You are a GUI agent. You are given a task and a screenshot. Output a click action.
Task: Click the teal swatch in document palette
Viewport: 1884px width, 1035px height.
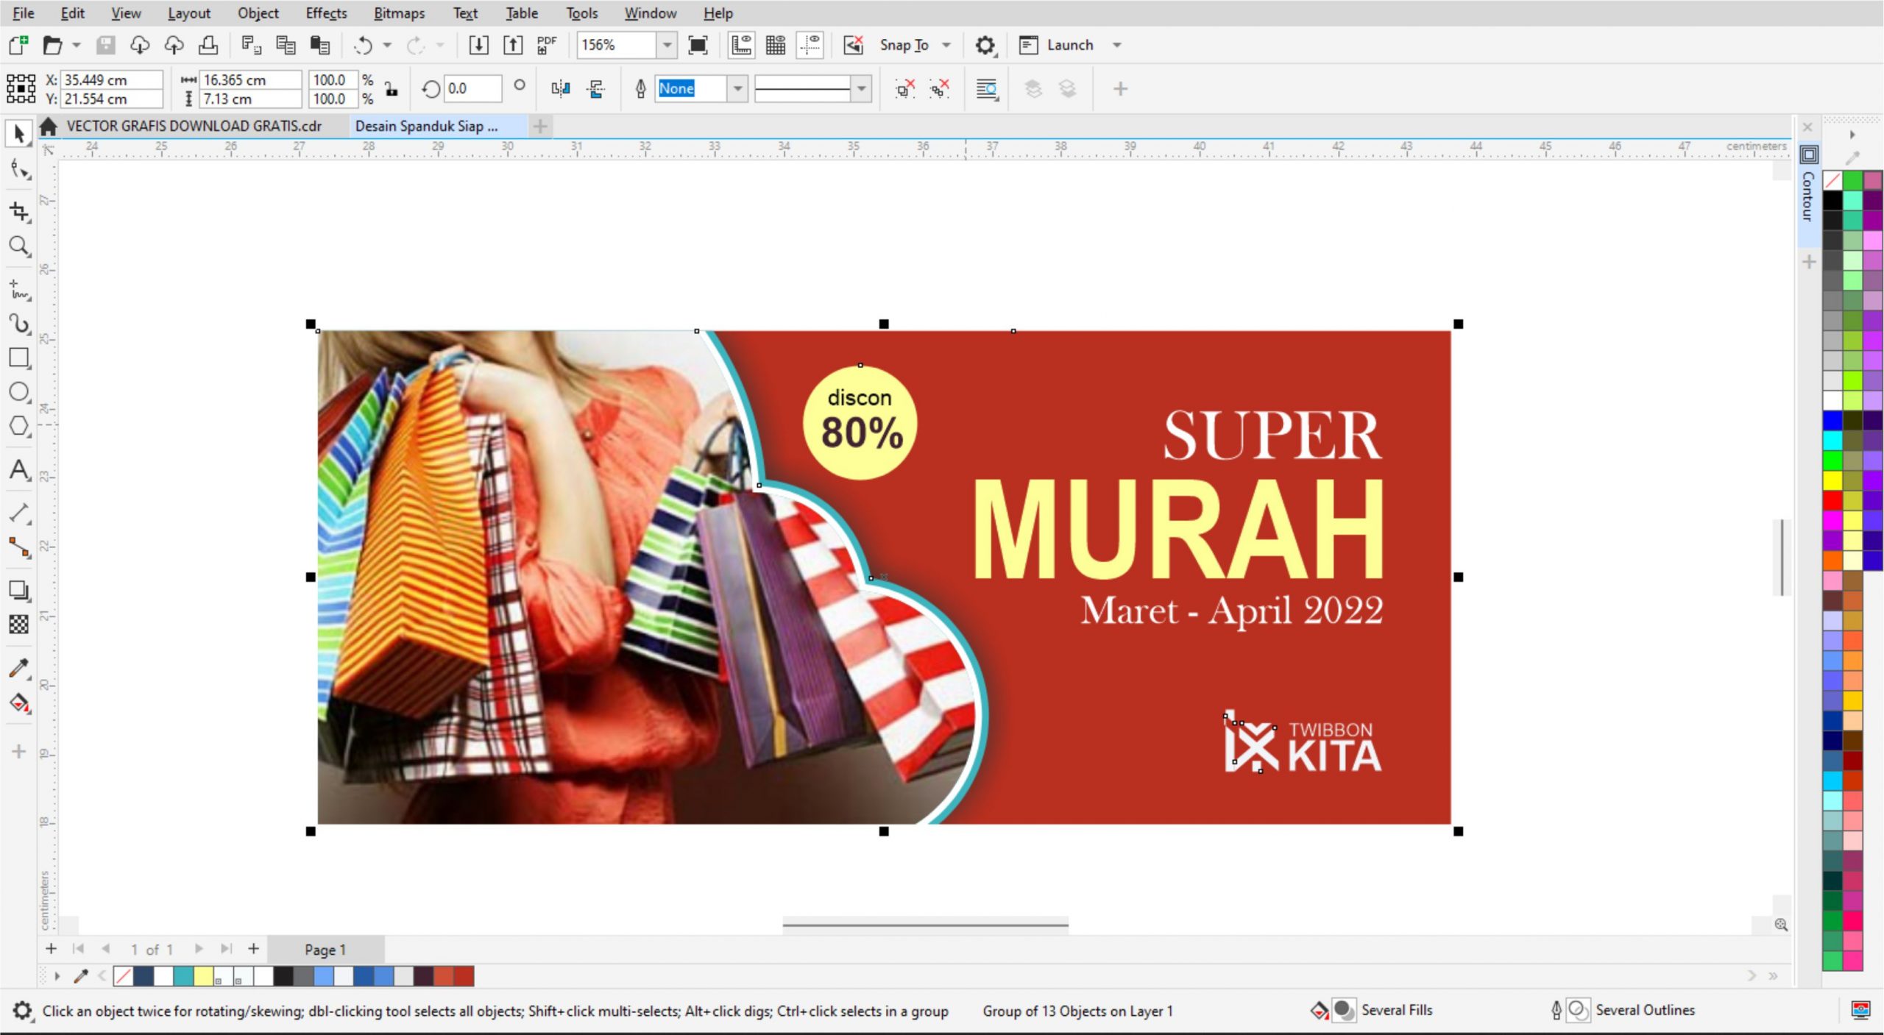[x=183, y=976]
